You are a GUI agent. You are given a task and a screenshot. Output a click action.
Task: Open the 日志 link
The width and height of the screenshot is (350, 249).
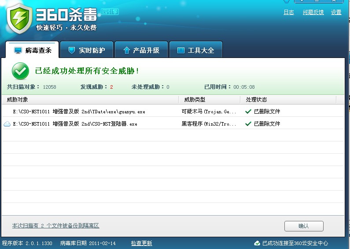coord(289,12)
